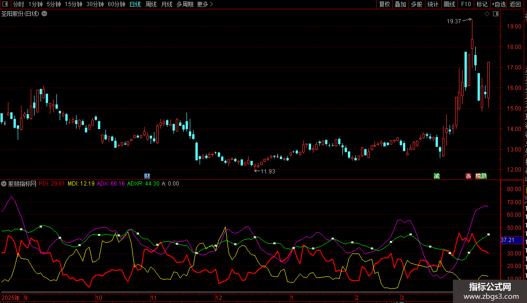
Task: Click the 榜 marker icon
Action: [x=478, y=176]
